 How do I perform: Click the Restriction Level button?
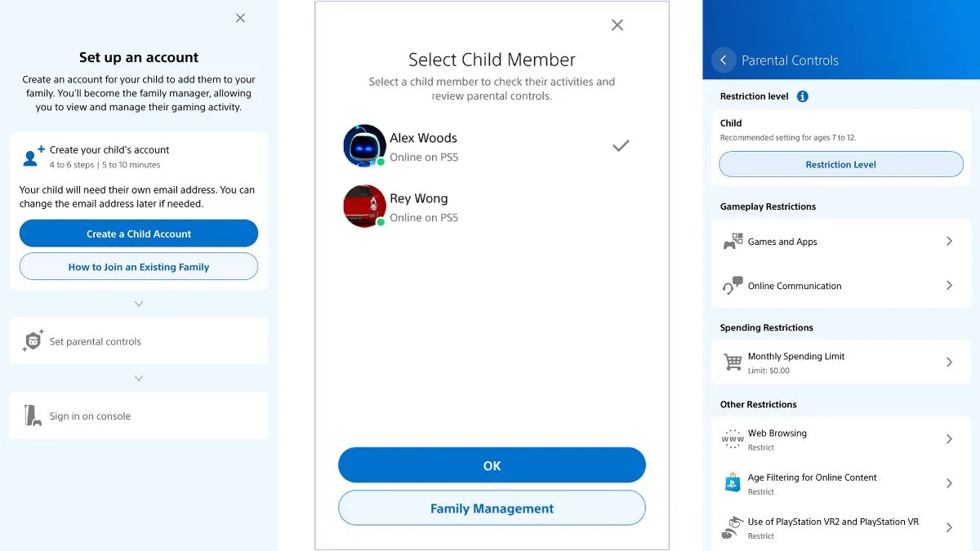coord(841,164)
